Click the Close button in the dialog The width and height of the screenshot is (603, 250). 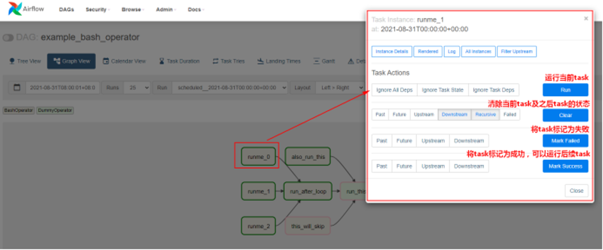pyautogui.click(x=576, y=191)
